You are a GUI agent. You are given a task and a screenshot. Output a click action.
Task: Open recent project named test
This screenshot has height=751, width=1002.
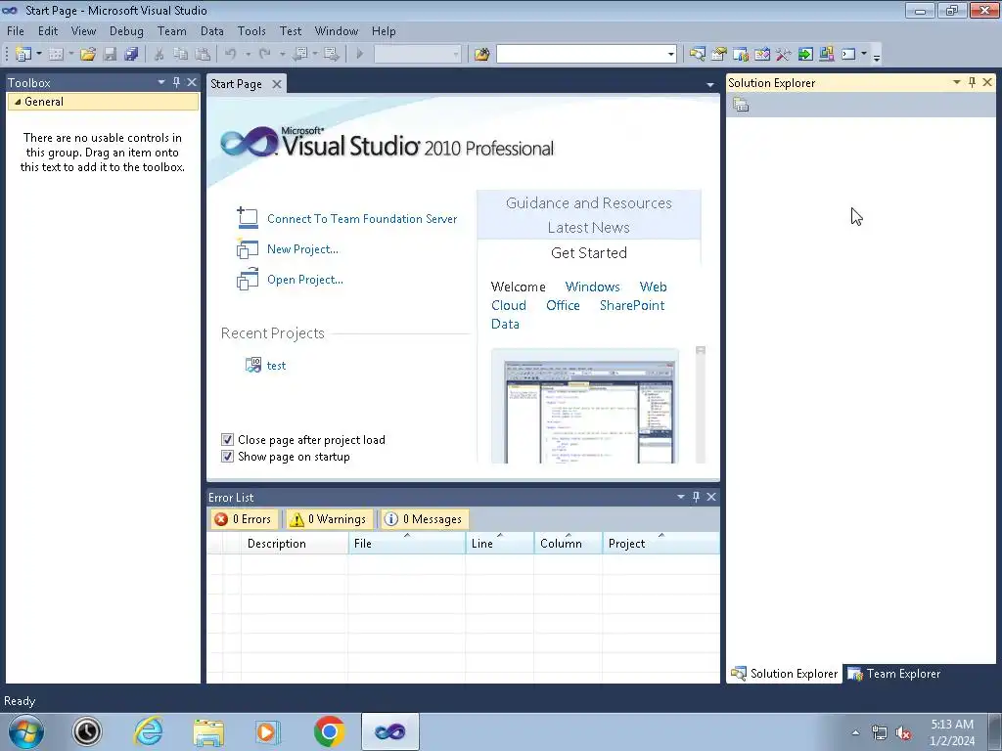point(276,366)
